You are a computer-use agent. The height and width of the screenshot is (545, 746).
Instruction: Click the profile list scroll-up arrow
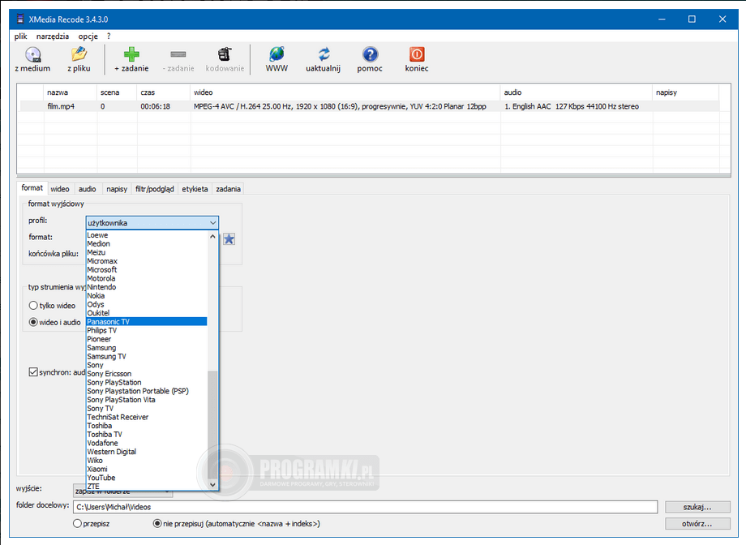tap(212, 236)
